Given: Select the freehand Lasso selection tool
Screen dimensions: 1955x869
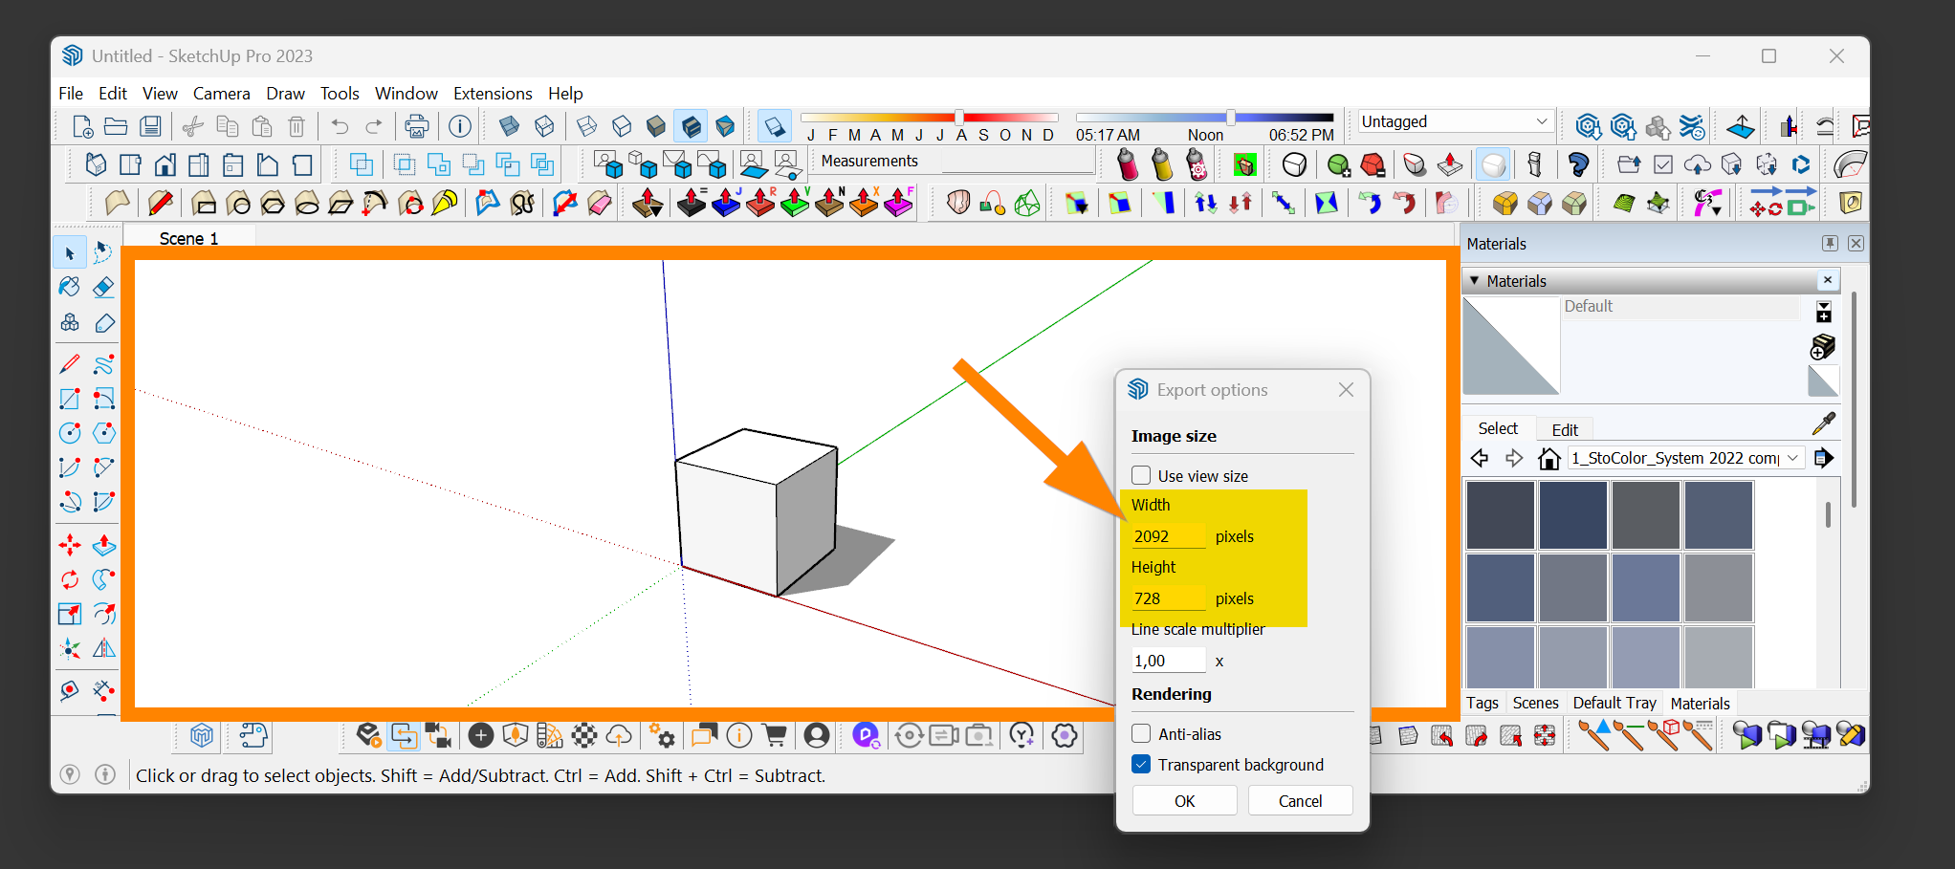Looking at the screenshot, I should point(103,252).
